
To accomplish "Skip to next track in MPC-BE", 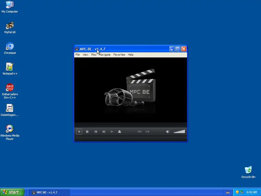I will [104, 132].
